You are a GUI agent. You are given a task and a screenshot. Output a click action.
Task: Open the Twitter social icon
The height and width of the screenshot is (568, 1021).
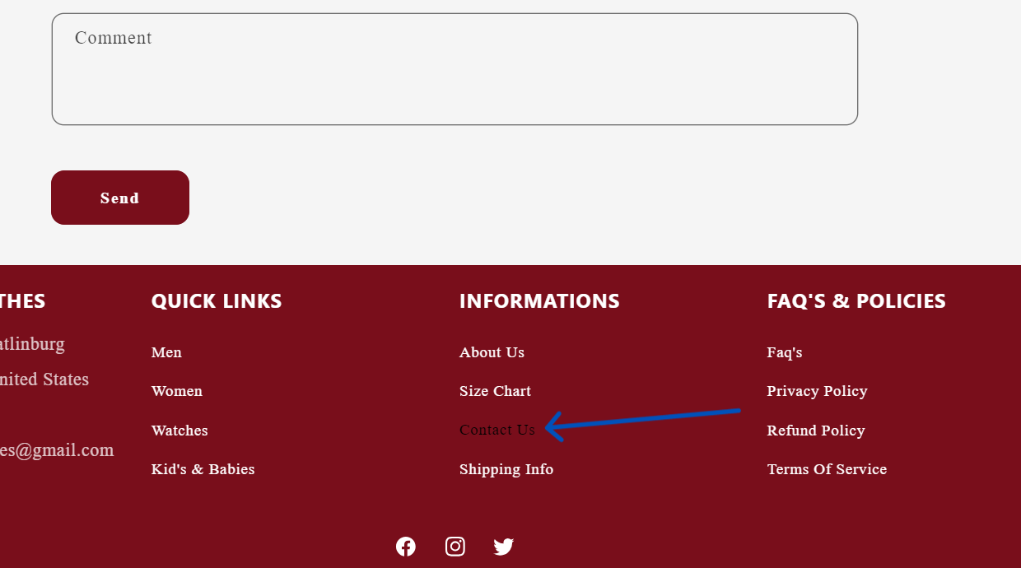point(504,547)
